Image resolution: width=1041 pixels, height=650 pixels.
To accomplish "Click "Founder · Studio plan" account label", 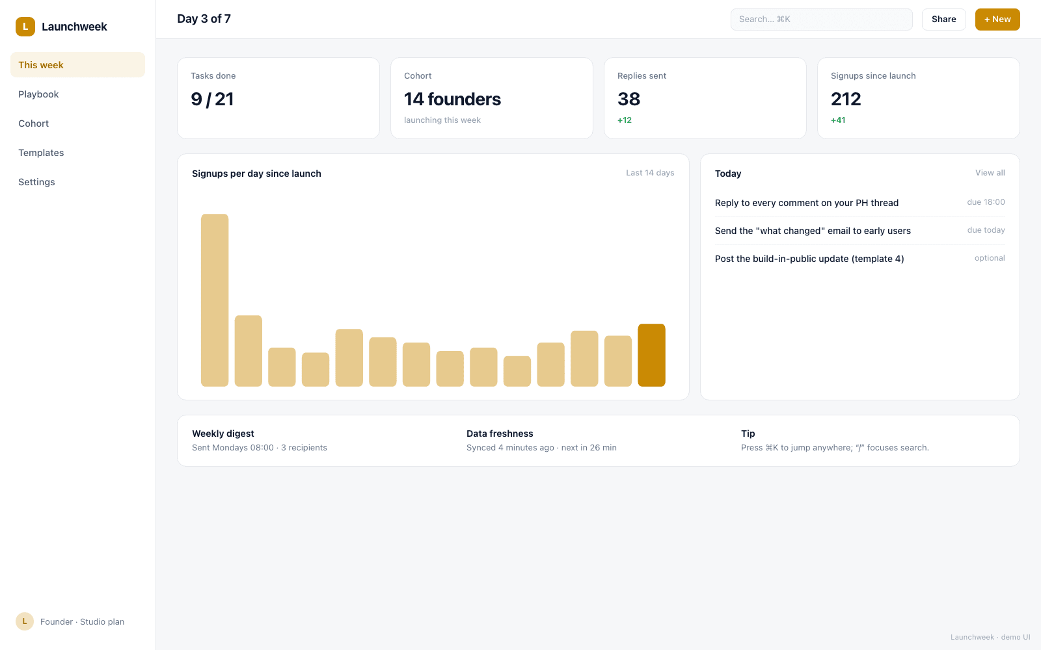I will (x=82, y=622).
